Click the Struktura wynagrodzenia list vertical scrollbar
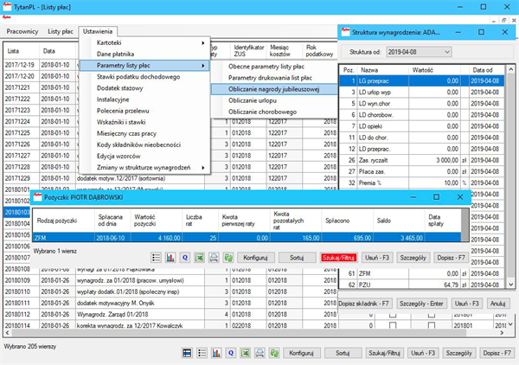This screenshot has width=519, height=365. tap(510, 173)
